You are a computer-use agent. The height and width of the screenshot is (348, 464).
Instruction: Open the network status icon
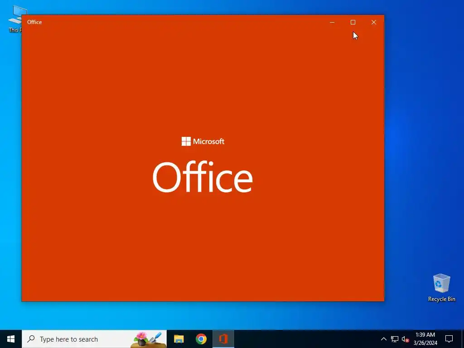coord(395,339)
